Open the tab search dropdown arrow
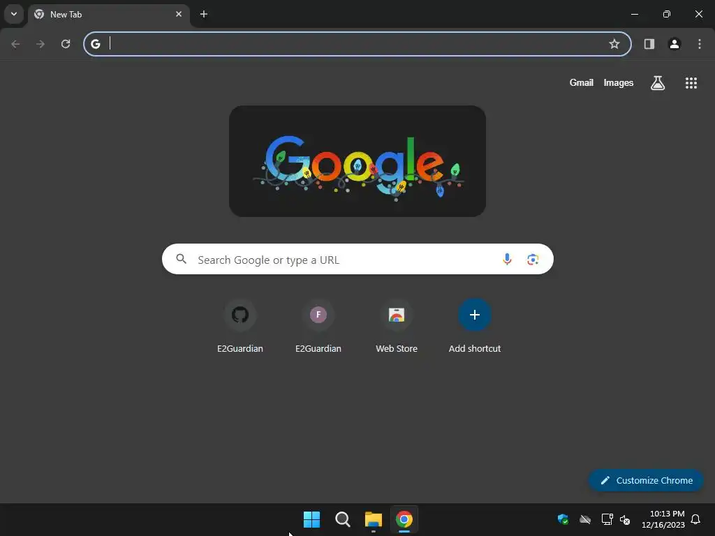Image resolution: width=715 pixels, height=536 pixels. 14,14
